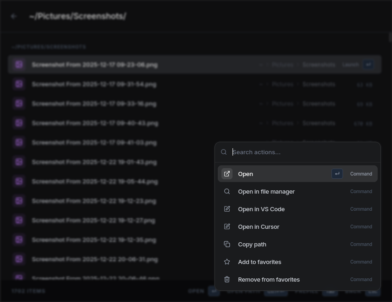The image size is (392, 302).
Task: Click the ~/Pictures/Screenshots/ path field
Action: 78,16
